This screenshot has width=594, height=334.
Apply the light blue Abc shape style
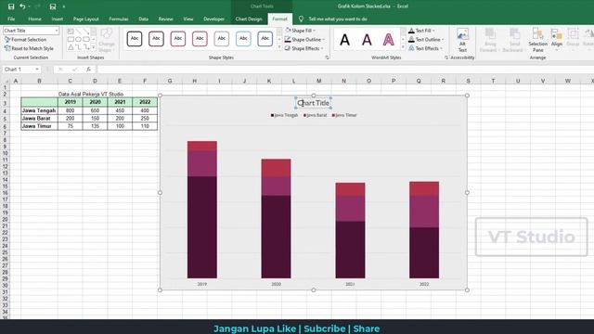pos(243,39)
